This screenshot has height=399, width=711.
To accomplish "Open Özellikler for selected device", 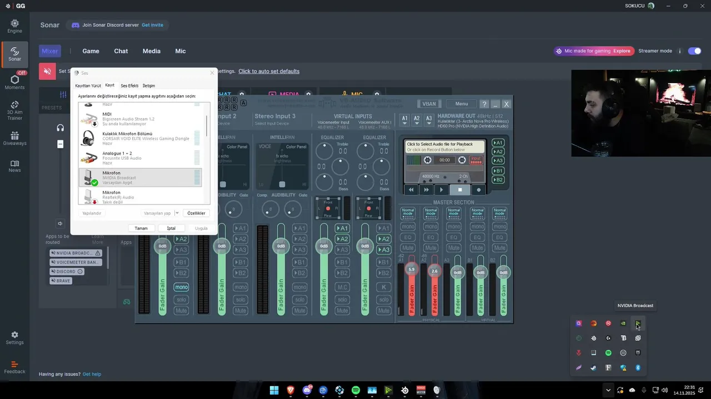I will coord(196,213).
